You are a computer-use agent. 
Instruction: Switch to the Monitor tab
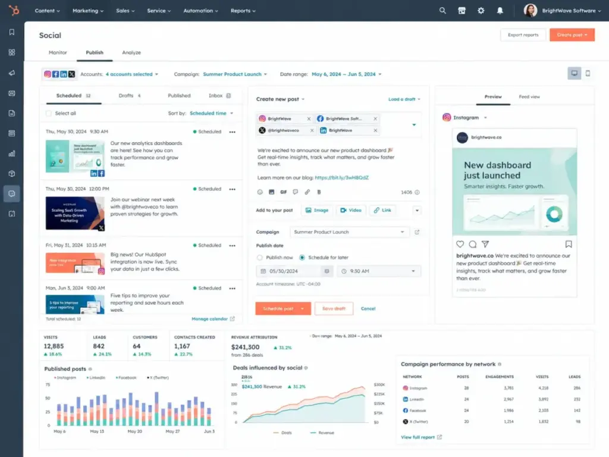coord(58,52)
